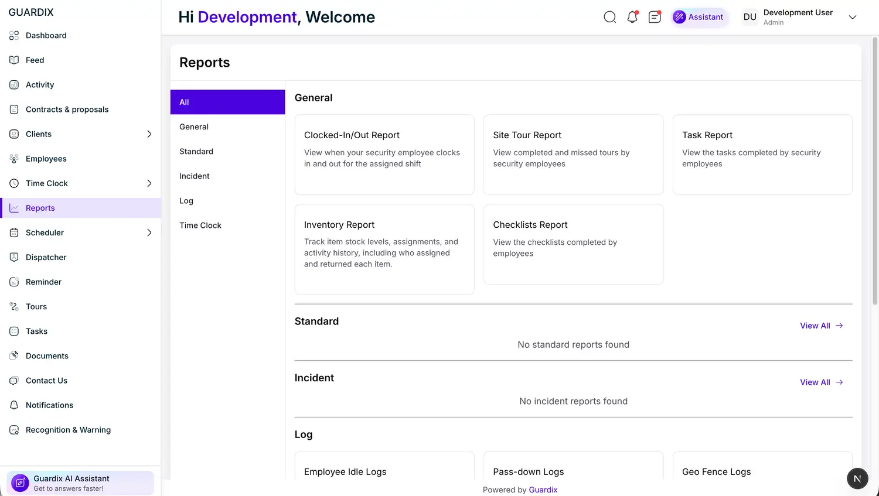Screen dimensions: 879x496
Task: Open the Employees page from sidebar
Action: coord(46,159)
